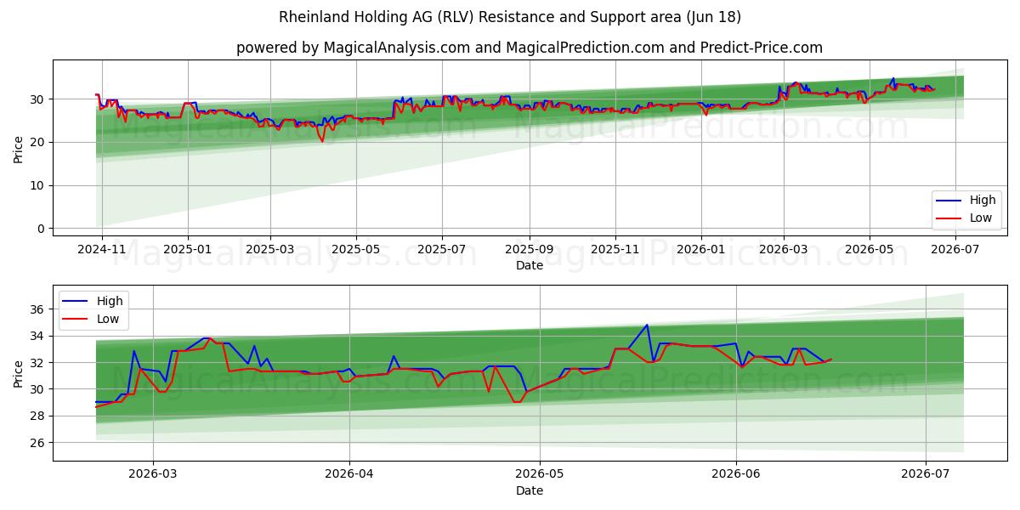Click the bottom chart y-axis value '26'
The image size is (1020, 510).
[x=38, y=443]
